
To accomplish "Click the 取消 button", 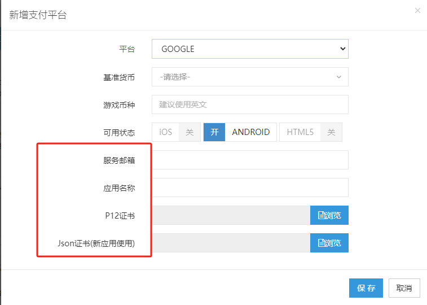I will (404, 288).
